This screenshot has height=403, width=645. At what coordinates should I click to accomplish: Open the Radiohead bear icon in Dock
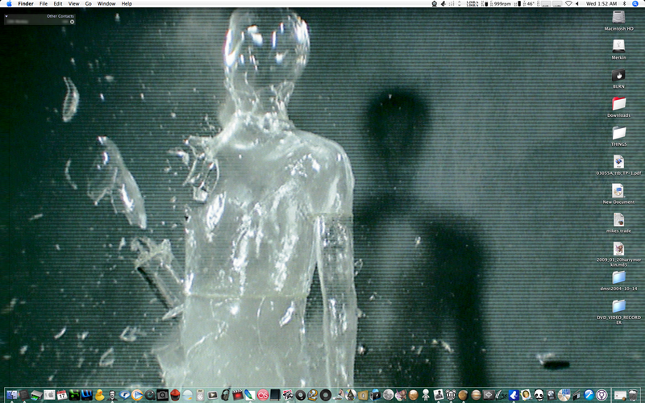pos(451,395)
